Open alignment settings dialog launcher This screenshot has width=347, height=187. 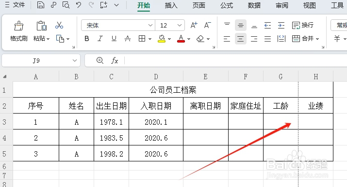pyautogui.click(x=323, y=47)
